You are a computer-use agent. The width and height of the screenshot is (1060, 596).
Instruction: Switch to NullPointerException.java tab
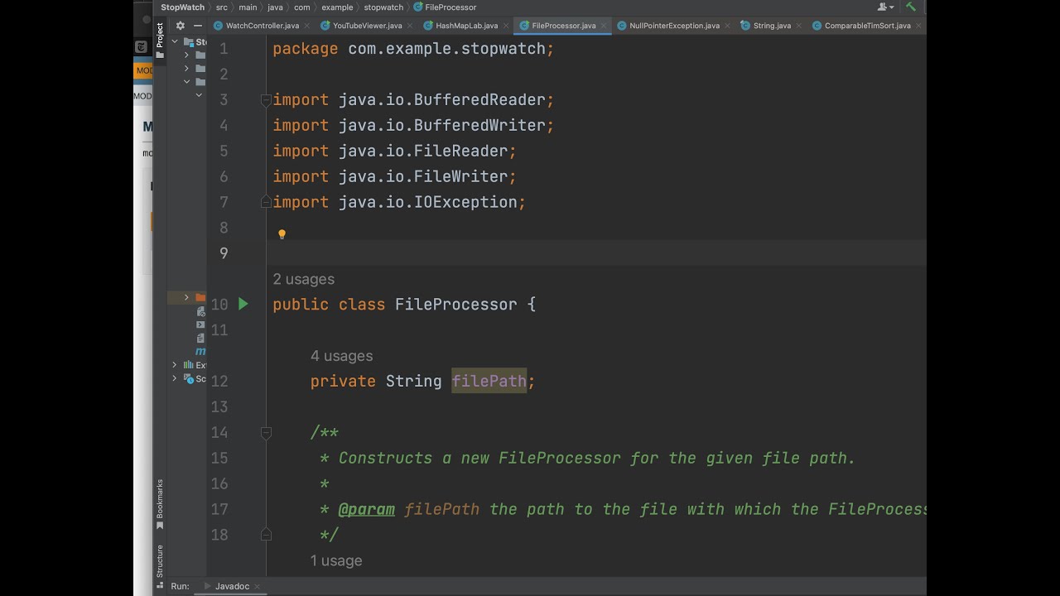[674, 26]
